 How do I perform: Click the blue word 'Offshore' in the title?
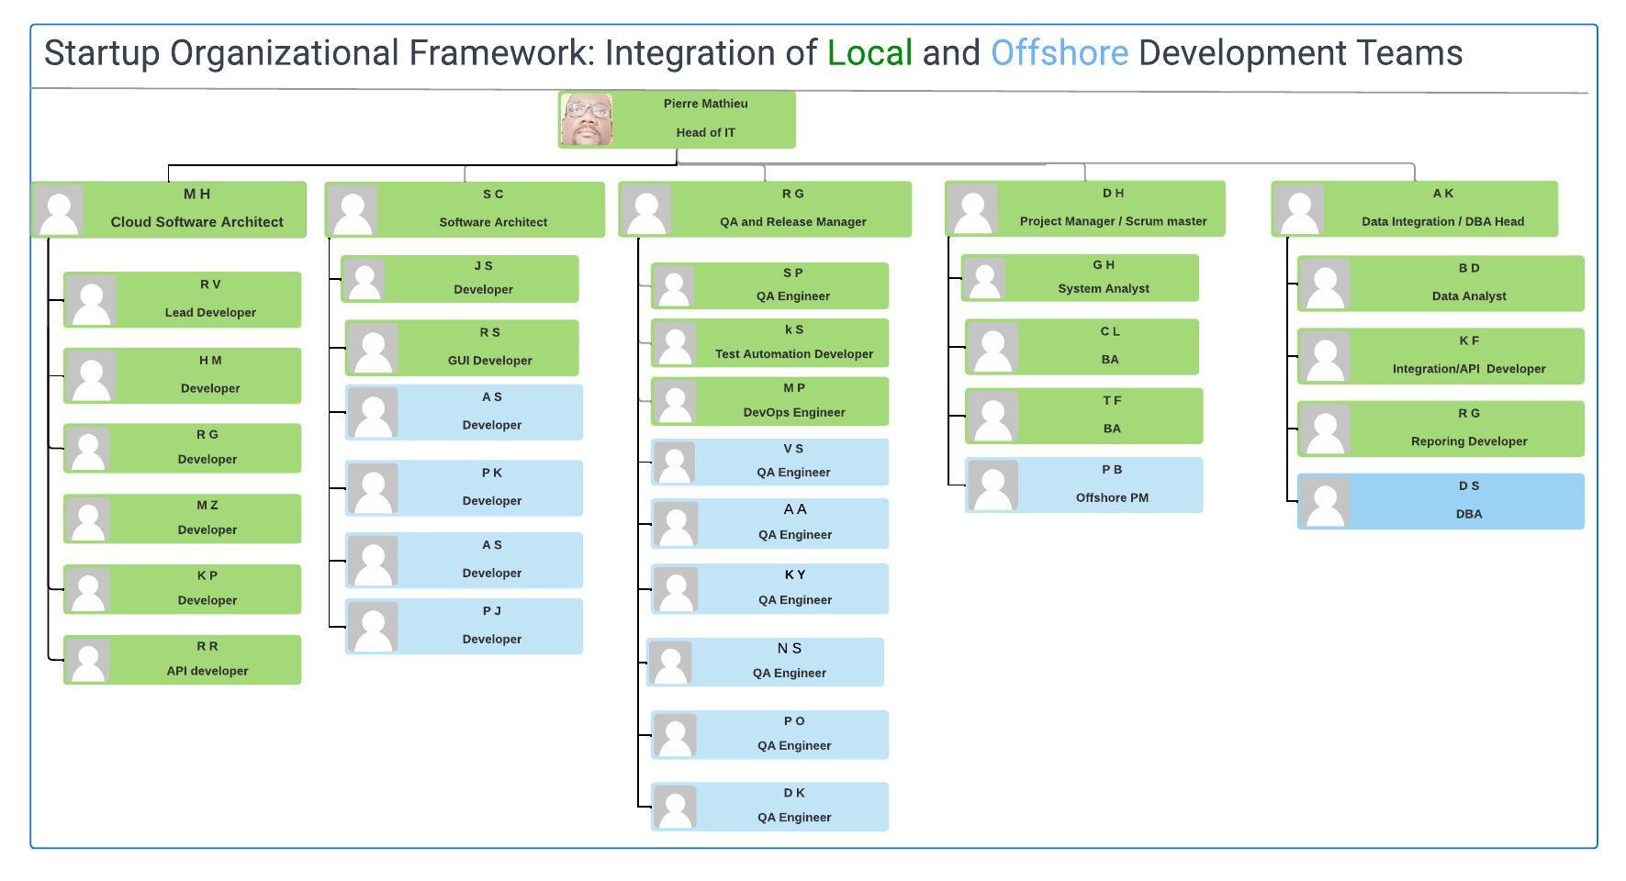coord(1060,53)
